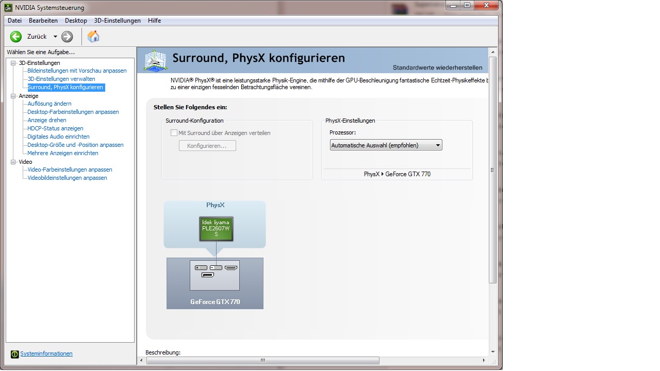Click the PhysX ▸ GeForce GTX 770 status text
The image size is (660, 371).
coord(397,174)
